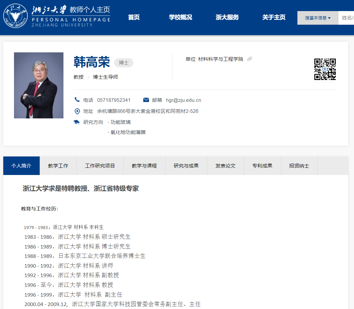
Task: Click the 1990 - 1992 讲师 entry
Action: click(x=69, y=266)
